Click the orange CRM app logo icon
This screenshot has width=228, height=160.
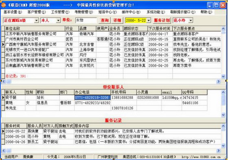tap(4, 5)
